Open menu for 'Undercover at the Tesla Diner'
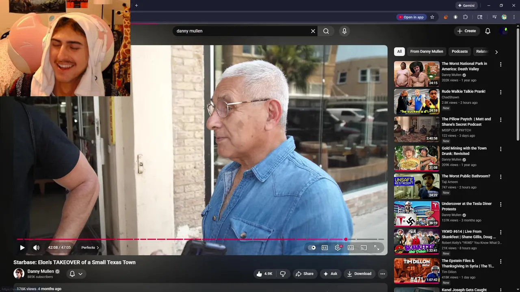Image resolution: width=520 pixels, height=292 pixels. 500,205
